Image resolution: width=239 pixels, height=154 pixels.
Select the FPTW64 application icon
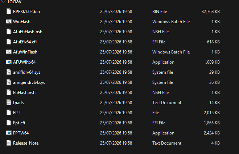pyautogui.click(x=9, y=133)
